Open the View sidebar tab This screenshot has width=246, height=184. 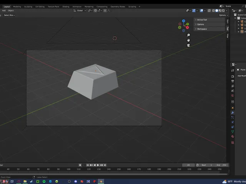(x=228, y=36)
